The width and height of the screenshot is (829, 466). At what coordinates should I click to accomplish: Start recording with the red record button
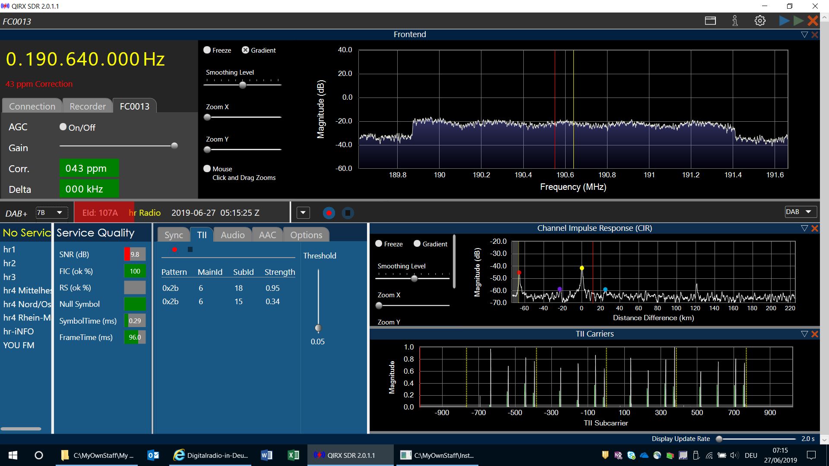pyautogui.click(x=329, y=213)
